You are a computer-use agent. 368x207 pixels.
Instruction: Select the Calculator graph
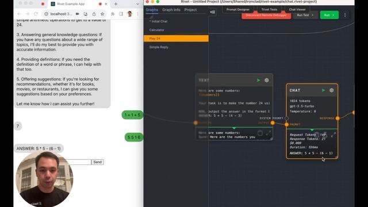point(176,30)
